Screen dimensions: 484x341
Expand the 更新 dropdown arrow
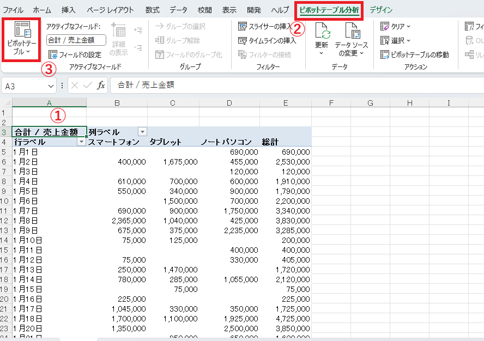[321, 53]
